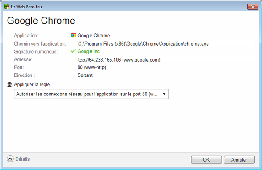
Task: Click the Dr.Web Pare-feu window title
Action: (26, 7)
